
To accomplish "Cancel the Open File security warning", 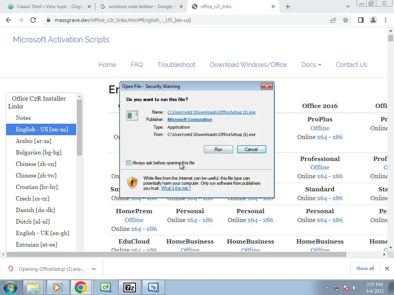I will tap(251, 149).
